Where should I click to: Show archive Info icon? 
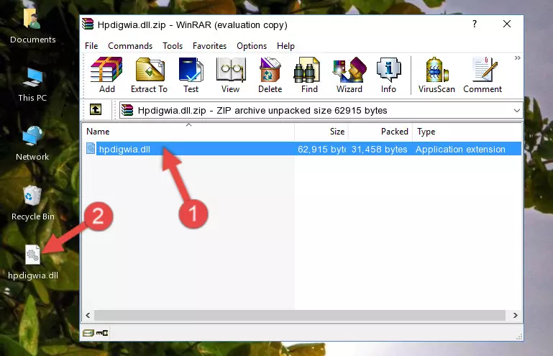coord(388,75)
